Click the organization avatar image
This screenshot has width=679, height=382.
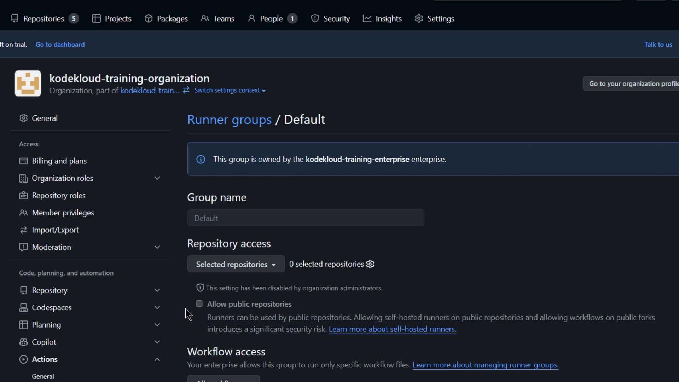[28, 83]
